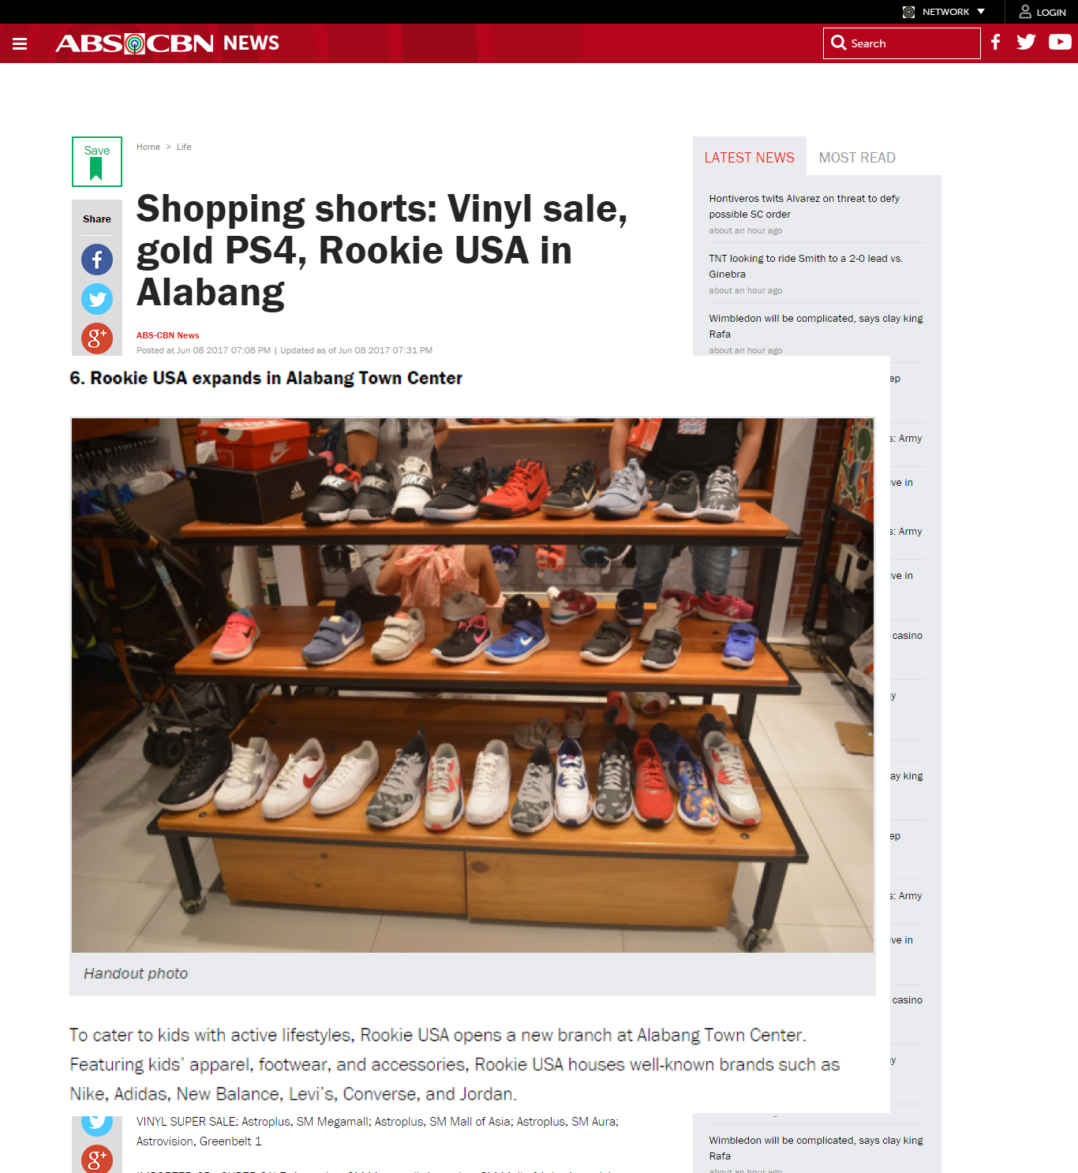The width and height of the screenshot is (1078, 1173).
Task: Open the hamburger menu icon
Action: 20,43
